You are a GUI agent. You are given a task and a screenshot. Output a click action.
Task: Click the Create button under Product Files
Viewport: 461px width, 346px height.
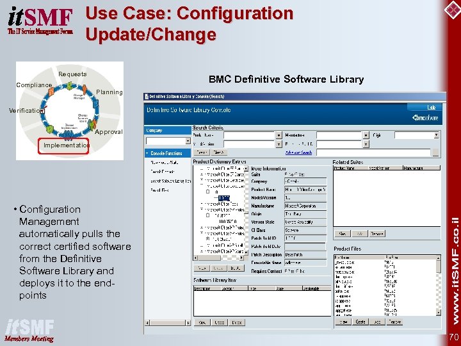(x=360, y=322)
